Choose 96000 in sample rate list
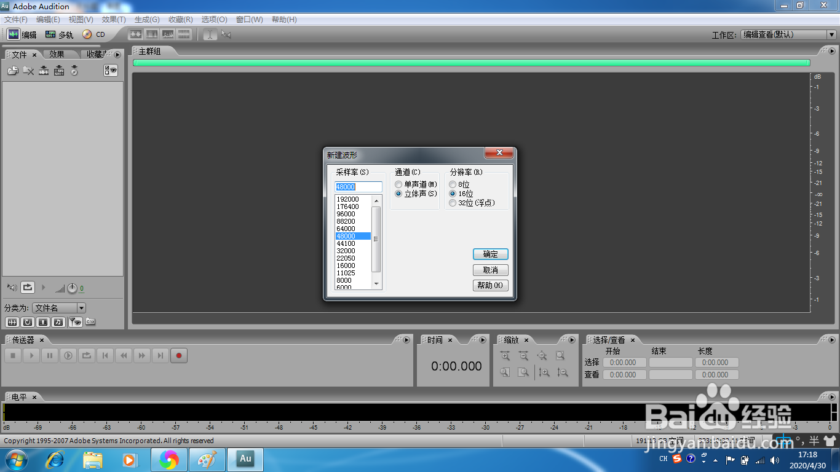 point(353,214)
